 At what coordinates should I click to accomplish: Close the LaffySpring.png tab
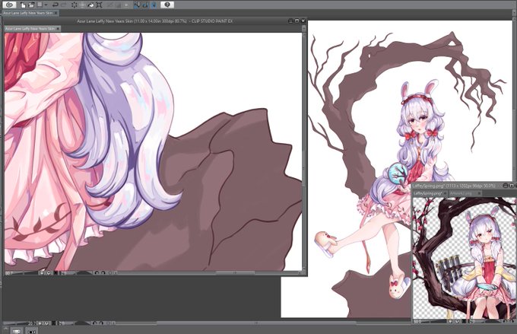pyautogui.click(x=445, y=193)
